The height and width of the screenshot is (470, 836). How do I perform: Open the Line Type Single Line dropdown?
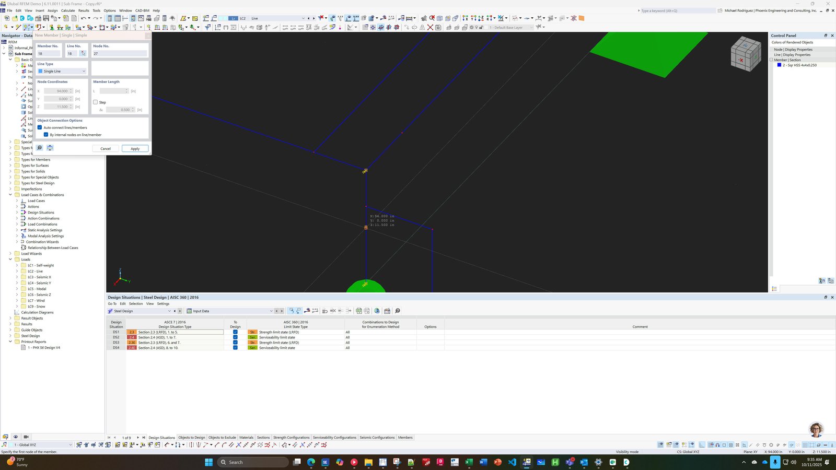[62, 71]
